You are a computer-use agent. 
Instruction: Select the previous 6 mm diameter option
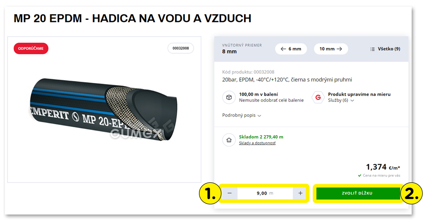pos(291,49)
